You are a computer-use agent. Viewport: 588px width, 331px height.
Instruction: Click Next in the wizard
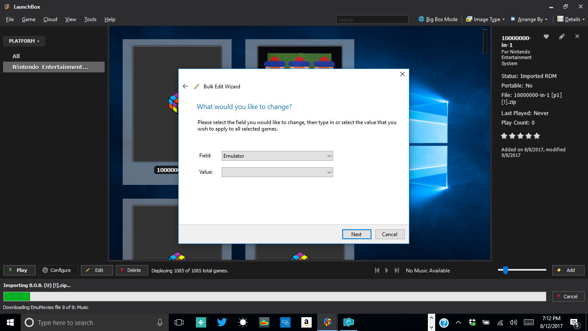coord(356,234)
